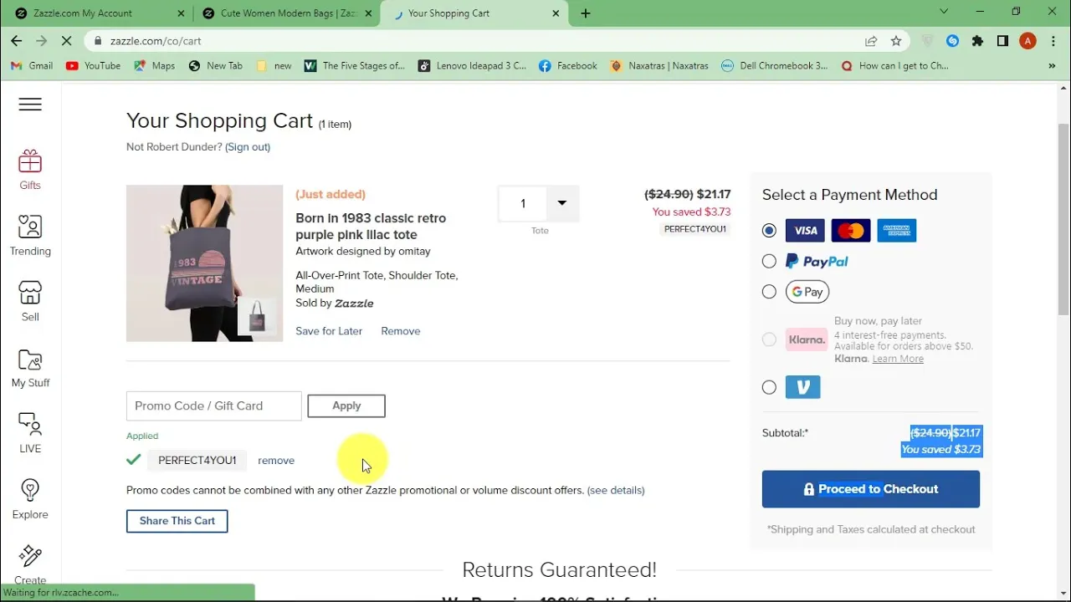Open LIVE in the sidebar
The image size is (1071, 602).
[x=30, y=432]
